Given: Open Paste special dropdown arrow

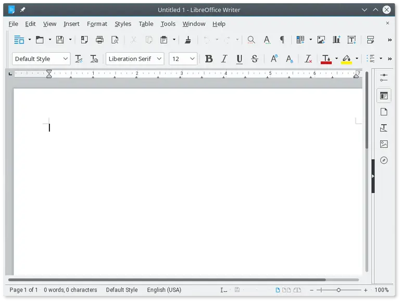Looking at the screenshot, I should tap(174, 40).
